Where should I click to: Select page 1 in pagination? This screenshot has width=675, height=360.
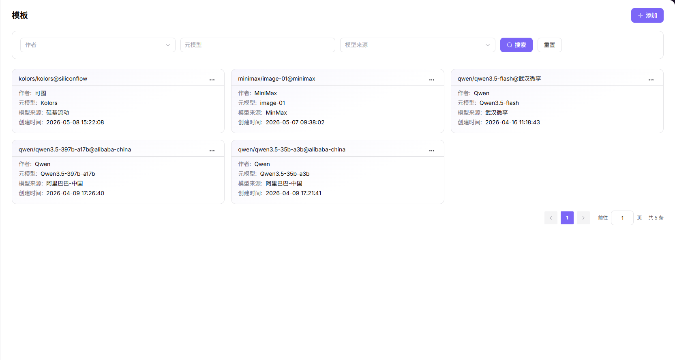point(567,218)
